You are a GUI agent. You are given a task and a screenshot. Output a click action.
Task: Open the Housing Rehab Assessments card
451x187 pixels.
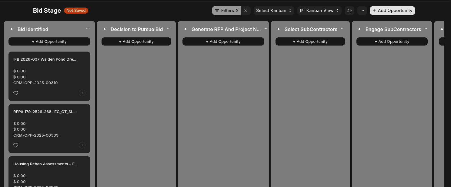[x=45, y=164]
